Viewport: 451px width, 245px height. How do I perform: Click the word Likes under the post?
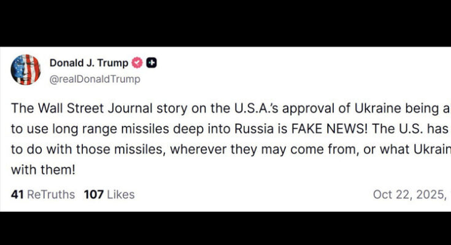[x=120, y=194]
